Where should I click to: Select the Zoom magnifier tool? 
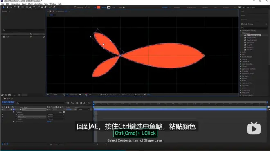pyautogui.click(x=11, y=7)
